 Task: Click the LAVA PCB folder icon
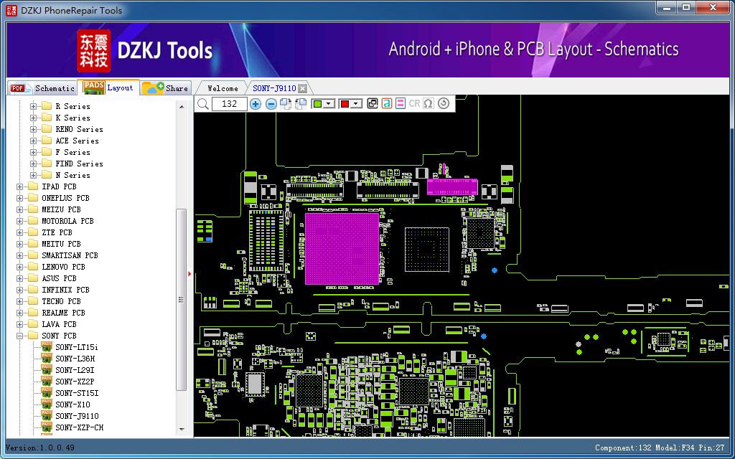[33, 324]
